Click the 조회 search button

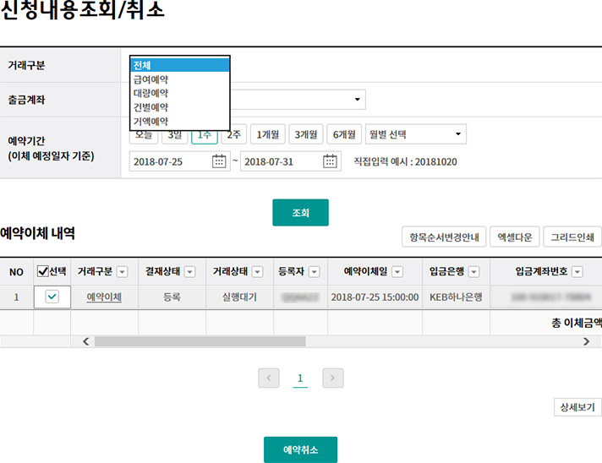[300, 213]
